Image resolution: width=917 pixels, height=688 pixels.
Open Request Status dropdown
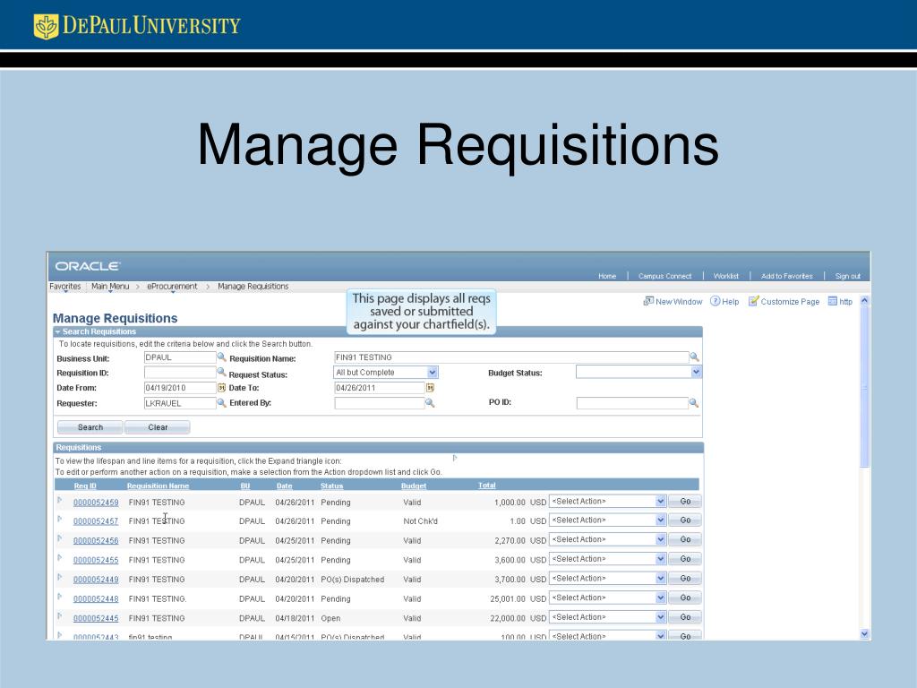point(433,372)
